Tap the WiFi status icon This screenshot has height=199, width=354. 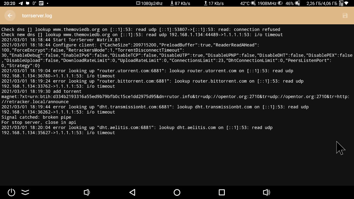(346, 3)
